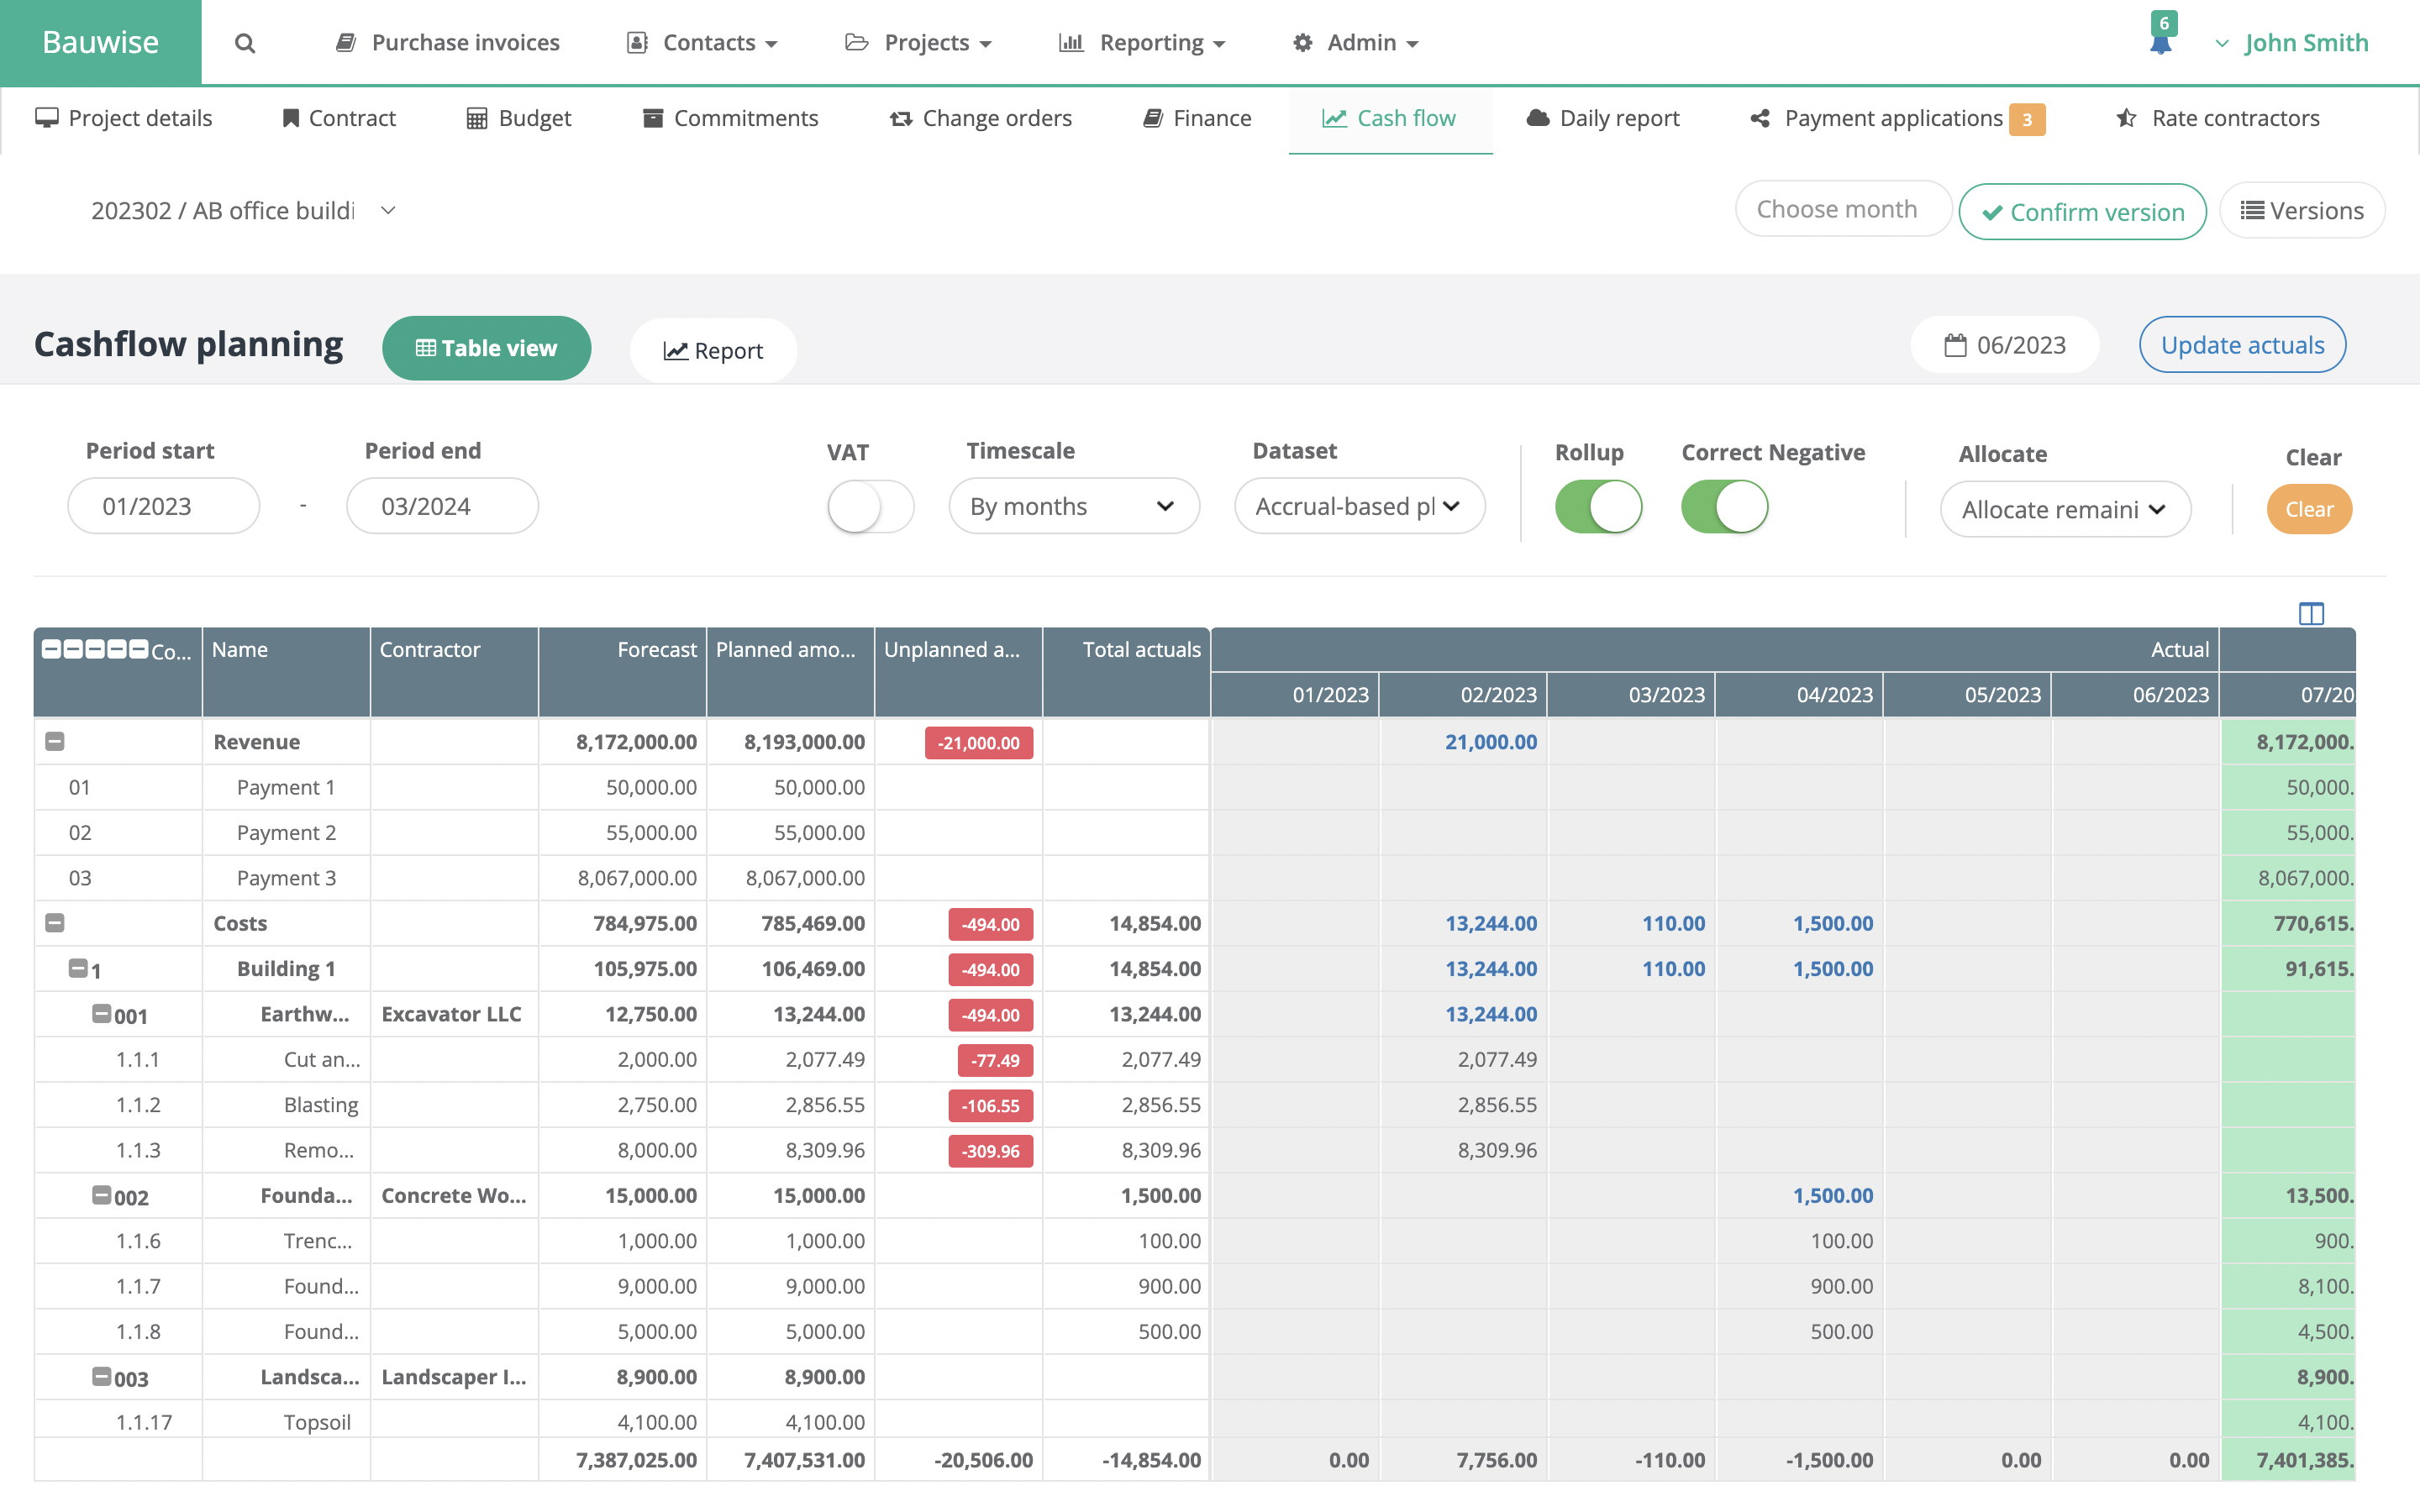Click the Payment 3 row name
Image resolution: width=2420 pixels, height=1512 pixels.
point(286,878)
